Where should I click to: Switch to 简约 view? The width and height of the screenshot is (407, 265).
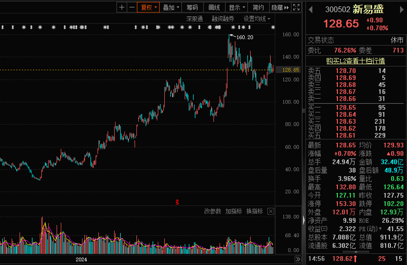258,7
